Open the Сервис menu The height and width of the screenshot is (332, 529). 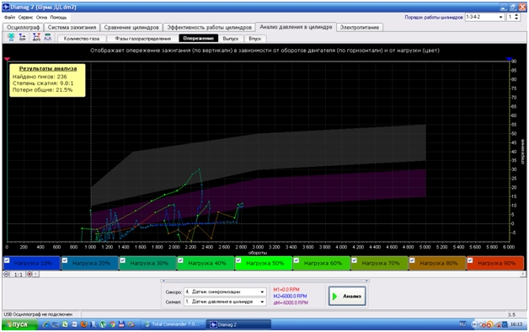coord(25,17)
